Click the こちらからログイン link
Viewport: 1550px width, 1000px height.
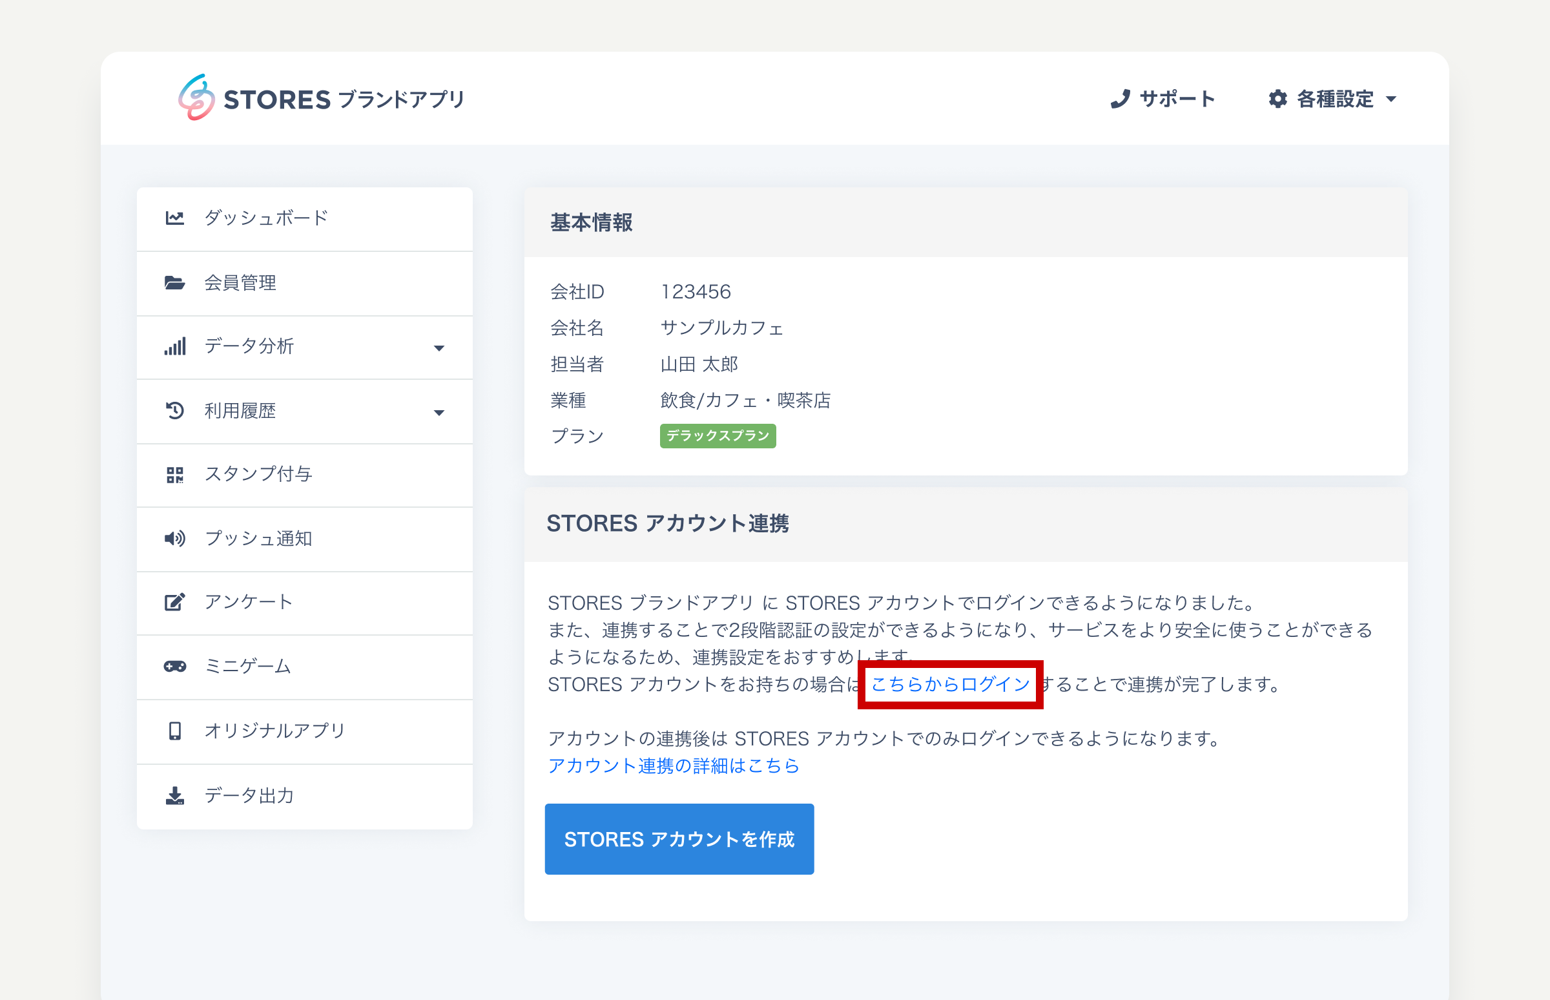pyautogui.click(x=950, y=684)
